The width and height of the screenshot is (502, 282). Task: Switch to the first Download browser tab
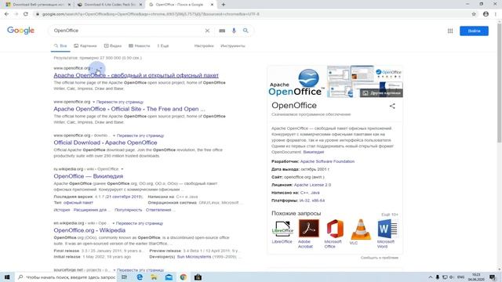38,5
